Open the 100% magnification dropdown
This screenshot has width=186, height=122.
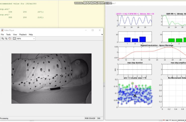tap(34, 39)
